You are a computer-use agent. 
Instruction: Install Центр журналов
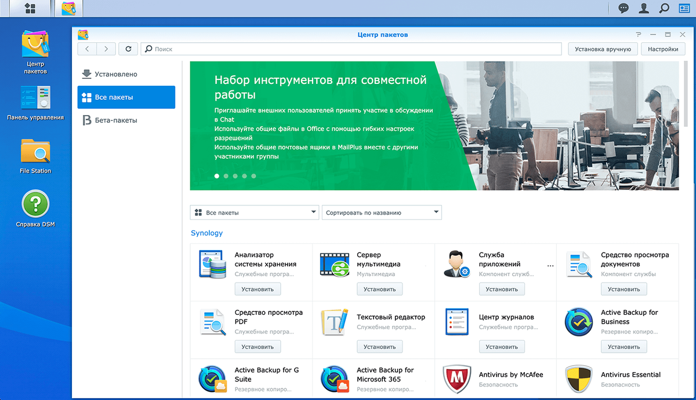tap(502, 347)
